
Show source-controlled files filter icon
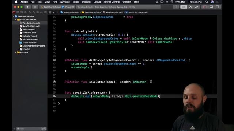45,129
